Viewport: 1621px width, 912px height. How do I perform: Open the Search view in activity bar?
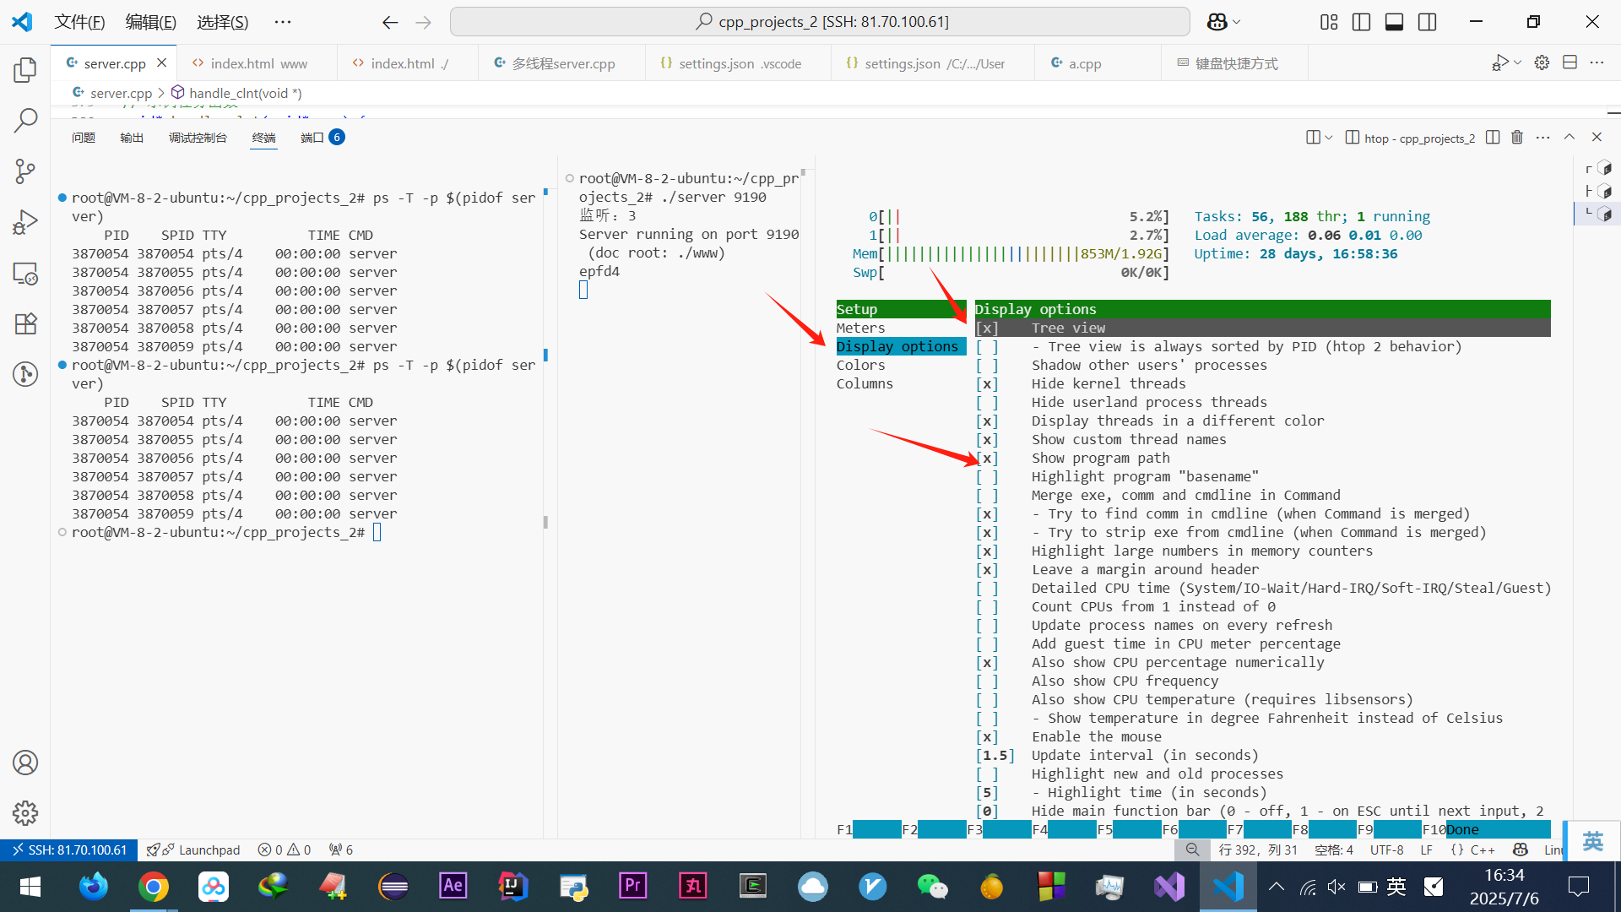click(25, 121)
